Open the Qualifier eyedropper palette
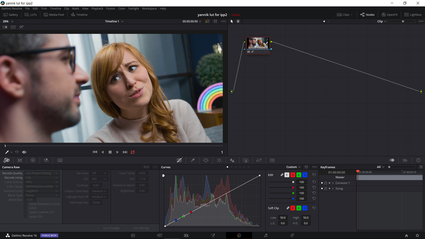This screenshot has height=239, width=425. [193, 160]
